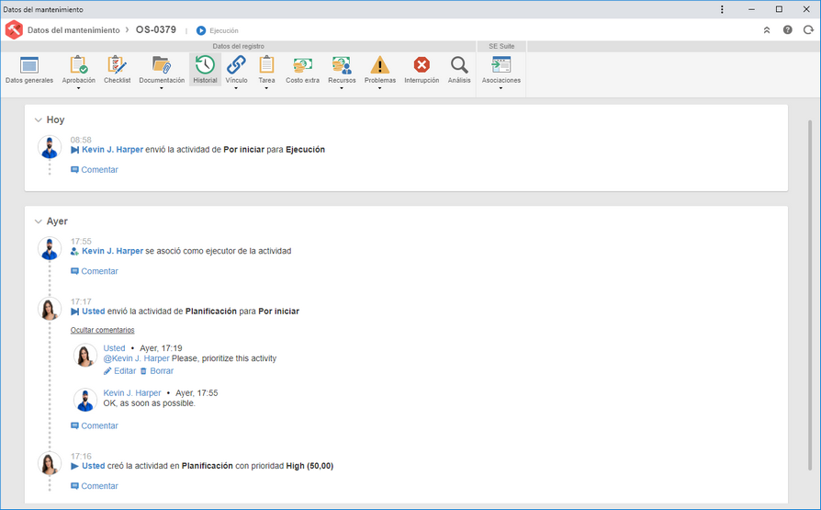The image size is (821, 510).
Task: Open Kevin J. Harper name at 08:58
Action: [113, 150]
